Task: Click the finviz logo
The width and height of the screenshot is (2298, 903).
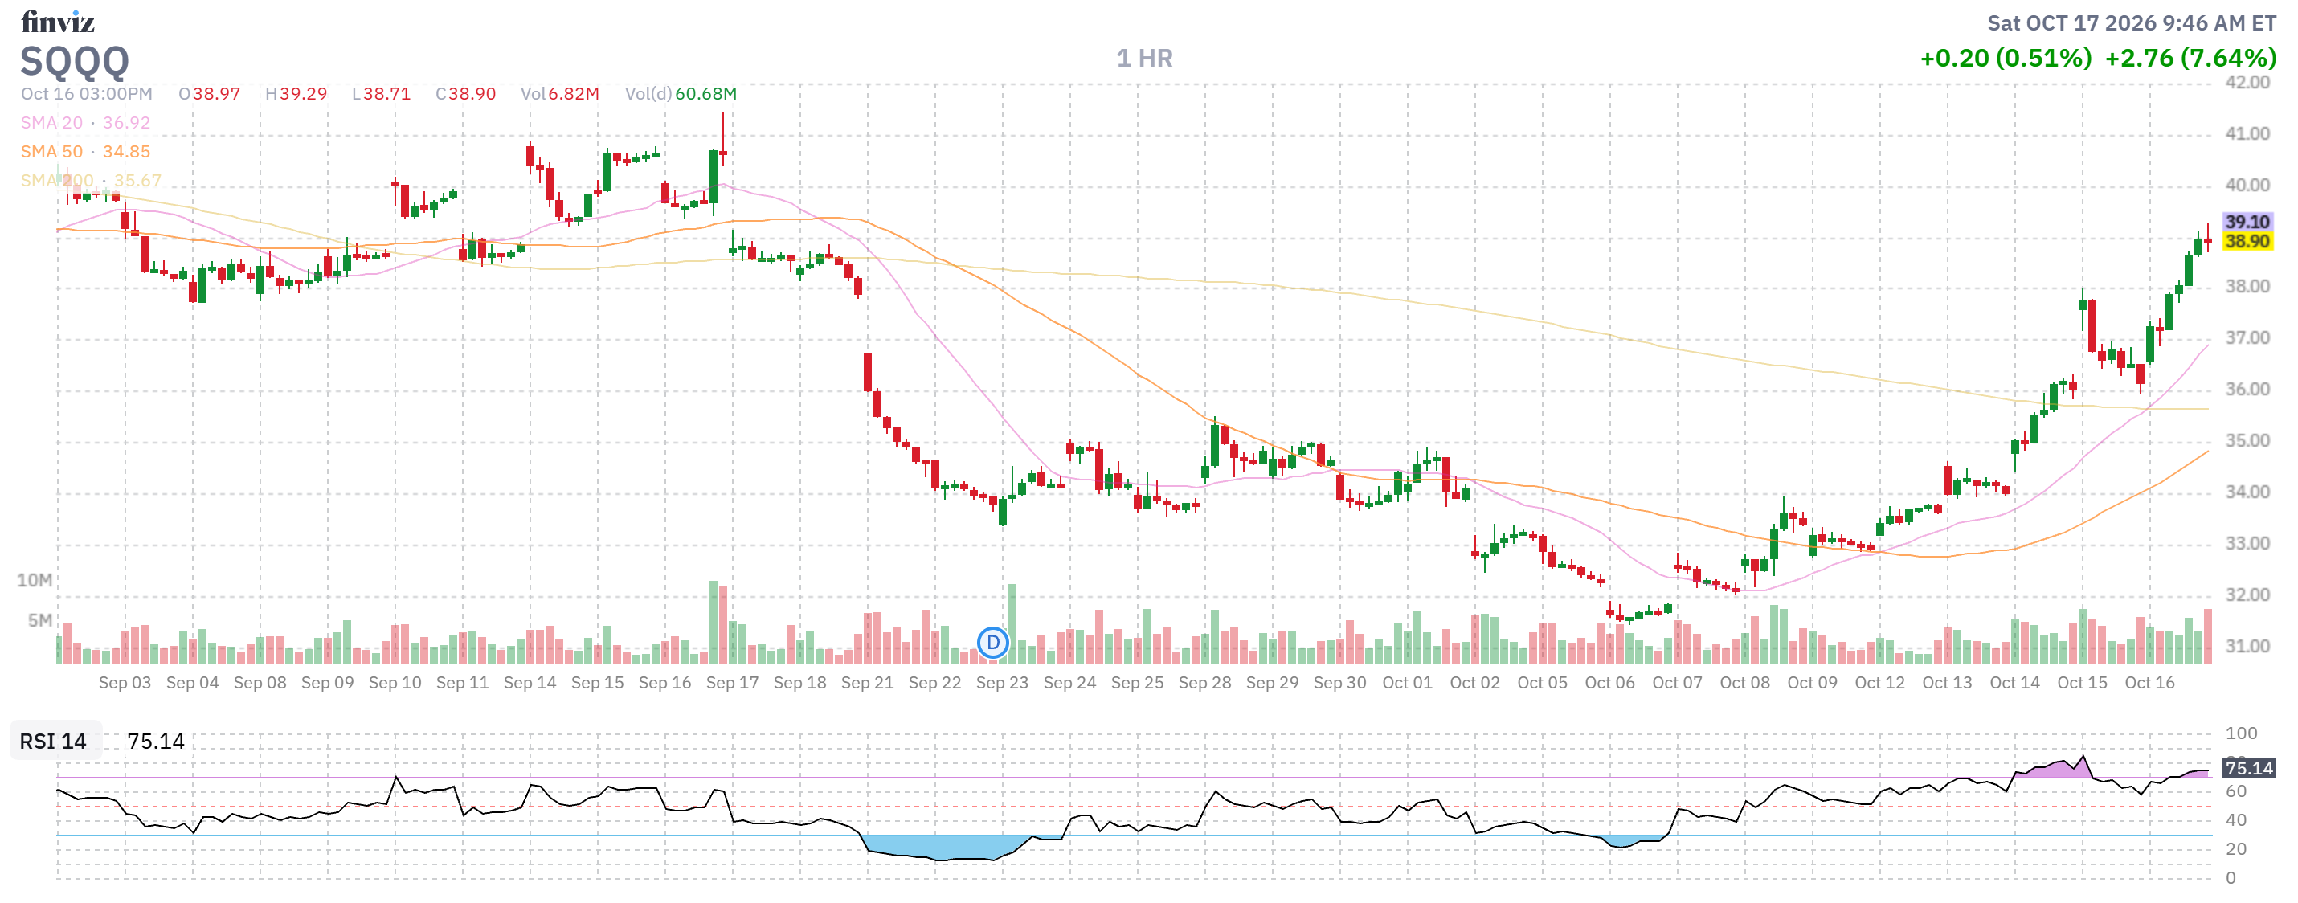Action: 58,22
